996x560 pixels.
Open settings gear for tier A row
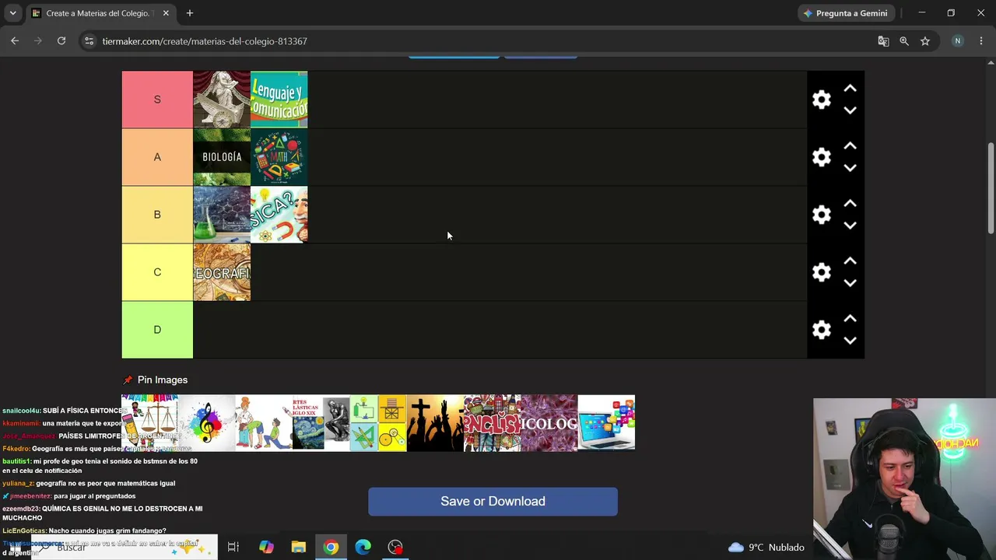[x=822, y=157]
